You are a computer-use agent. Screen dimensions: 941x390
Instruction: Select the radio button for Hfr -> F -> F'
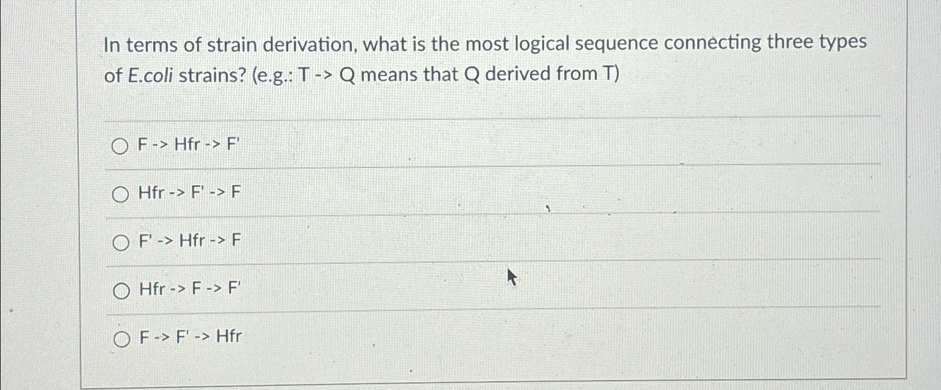[121, 290]
